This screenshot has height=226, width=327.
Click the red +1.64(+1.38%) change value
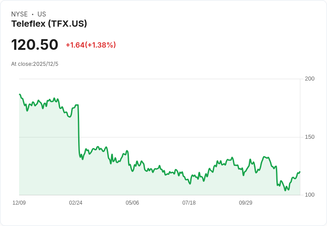pyautogui.click(x=91, y=45)
